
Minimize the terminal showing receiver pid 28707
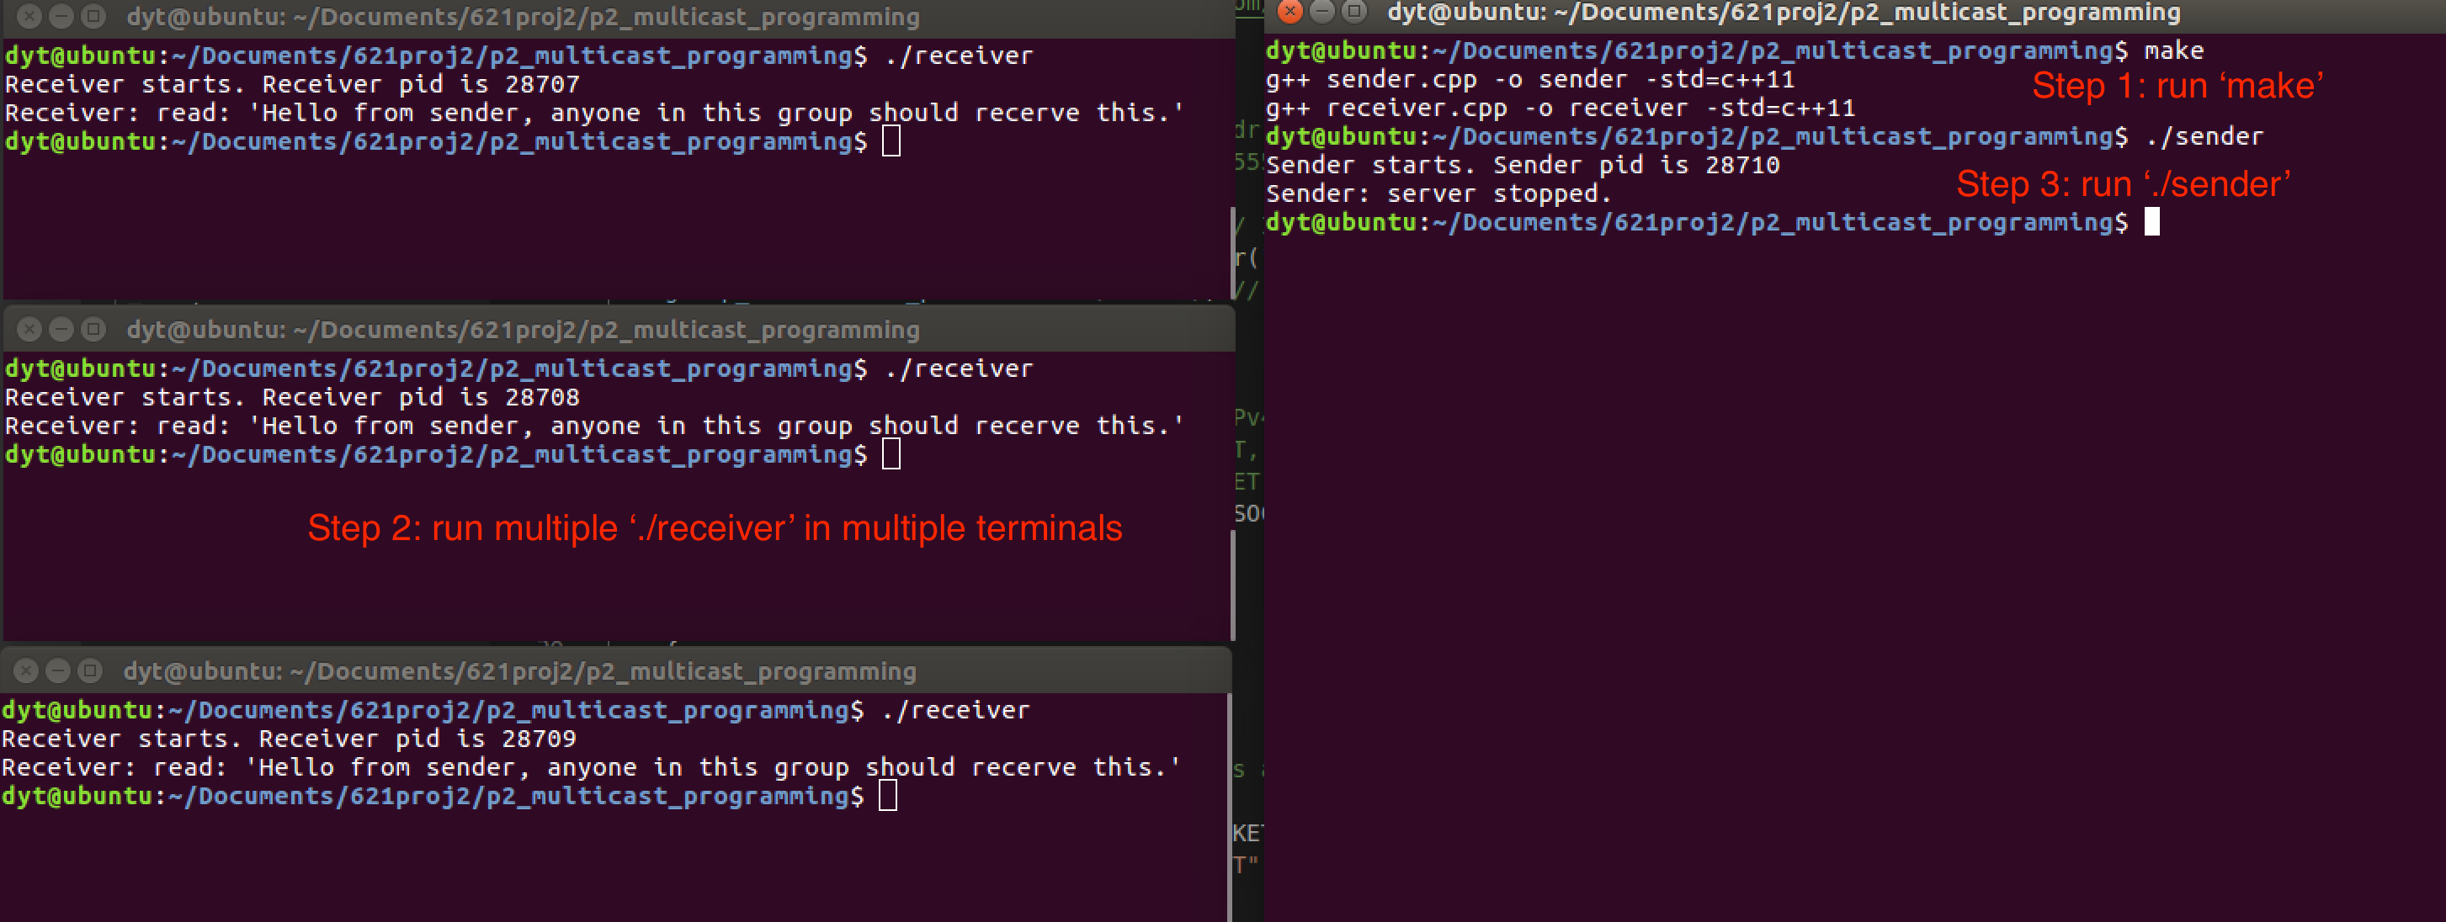[x=61, y=16]
